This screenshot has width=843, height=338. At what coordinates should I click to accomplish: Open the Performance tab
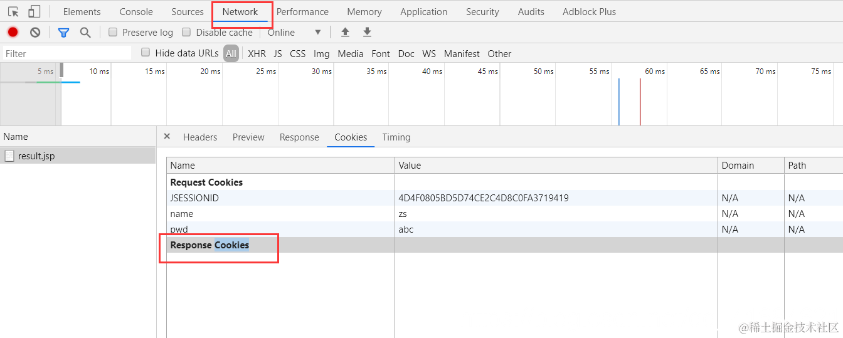[x=302, y=11]
